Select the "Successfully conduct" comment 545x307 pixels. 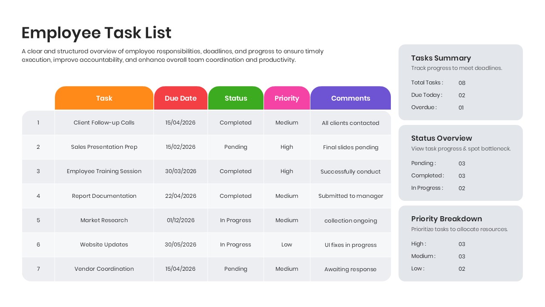click(x=350, y=172)
